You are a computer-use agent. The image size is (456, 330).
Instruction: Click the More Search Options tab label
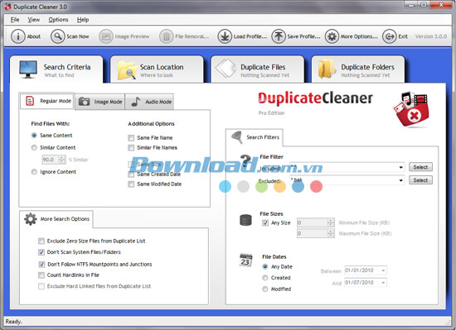pyautogui.click(x=65, y=219)
